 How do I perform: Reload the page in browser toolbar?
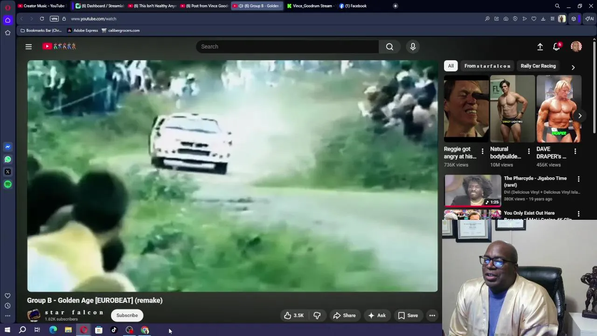tap(42, 19)
